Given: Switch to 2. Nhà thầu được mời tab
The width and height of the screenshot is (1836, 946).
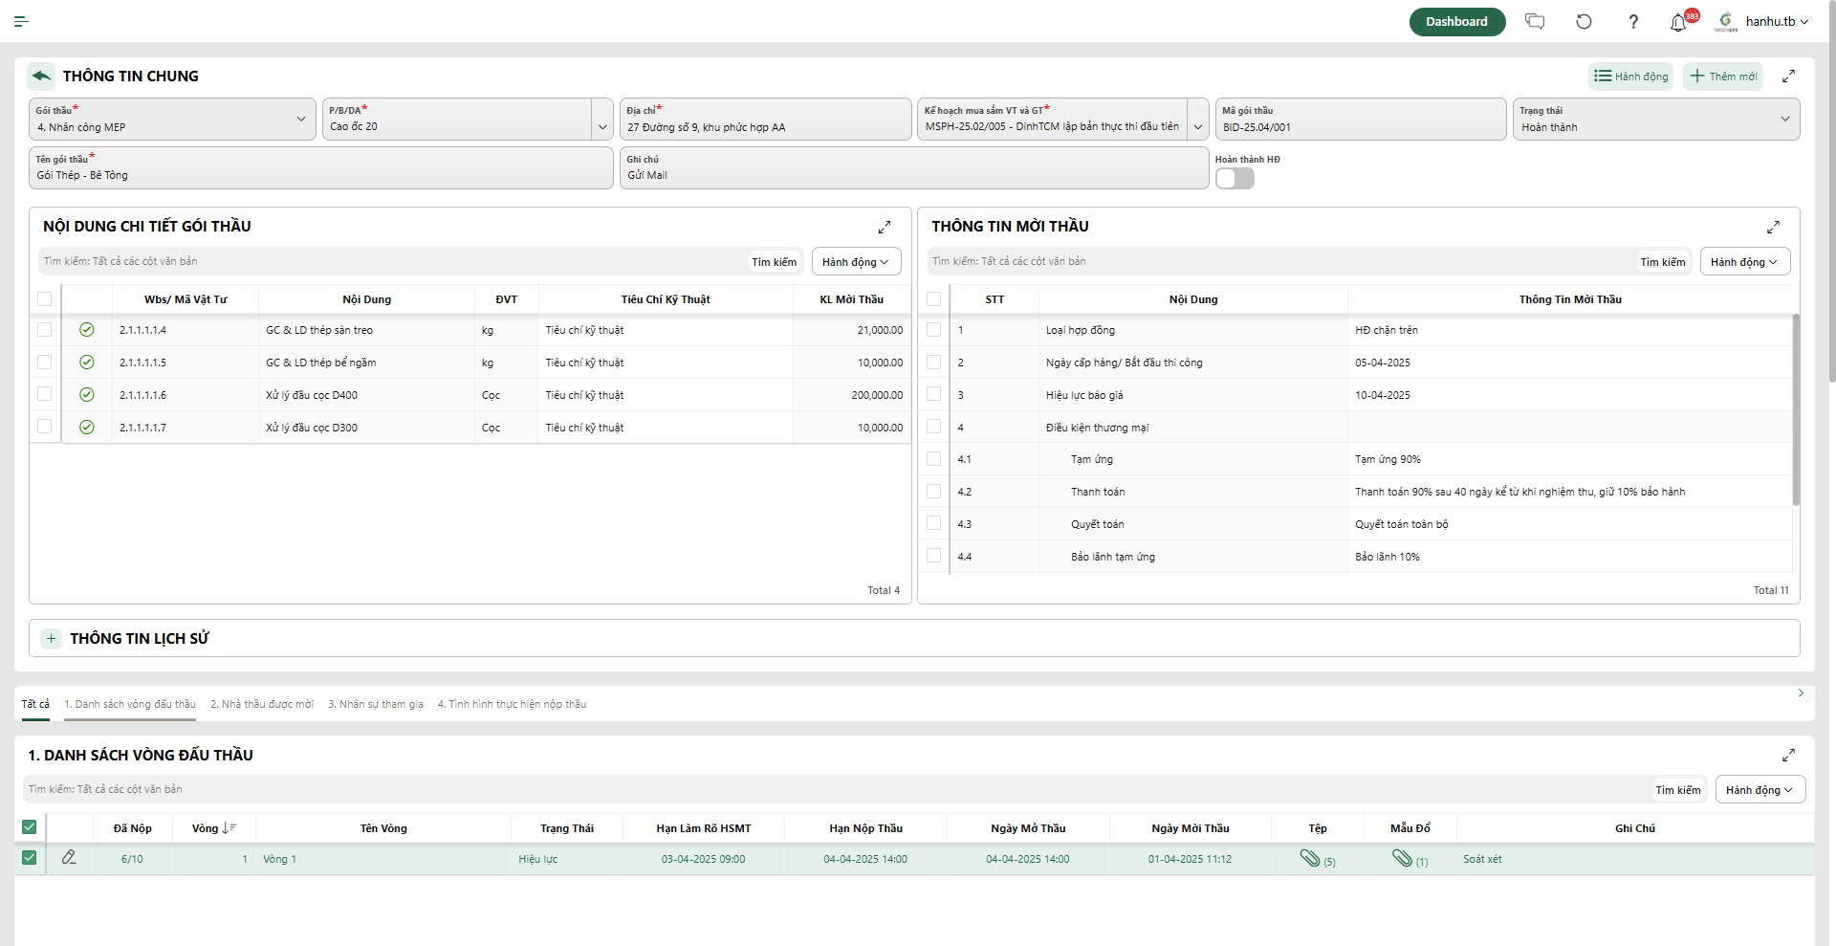Looking at the screenshot, I should pos(262,704).
